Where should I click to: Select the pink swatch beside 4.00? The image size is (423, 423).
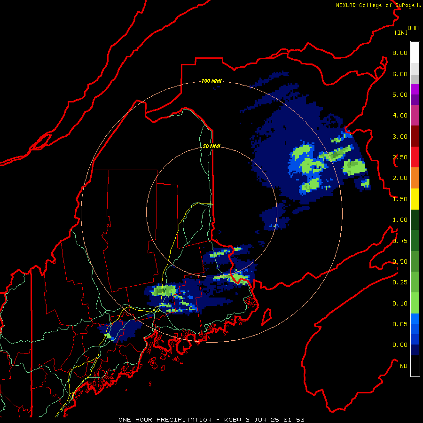click(415, 116)
